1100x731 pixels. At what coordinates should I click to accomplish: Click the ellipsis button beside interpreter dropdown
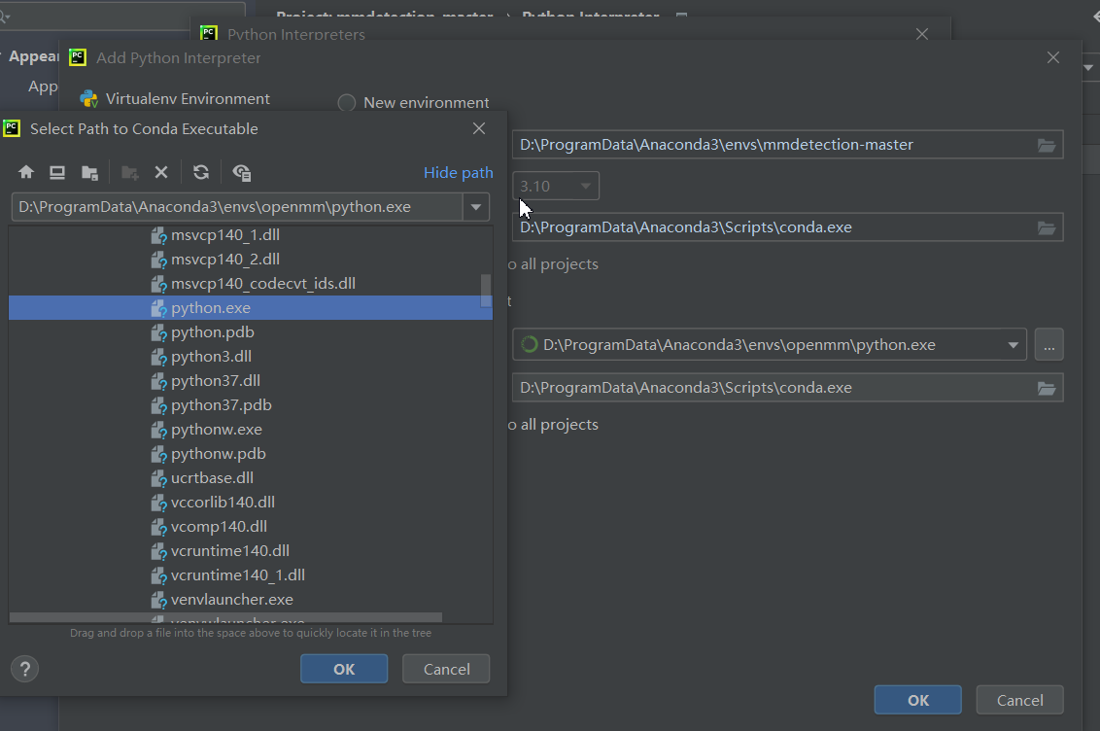point(1048,344)
